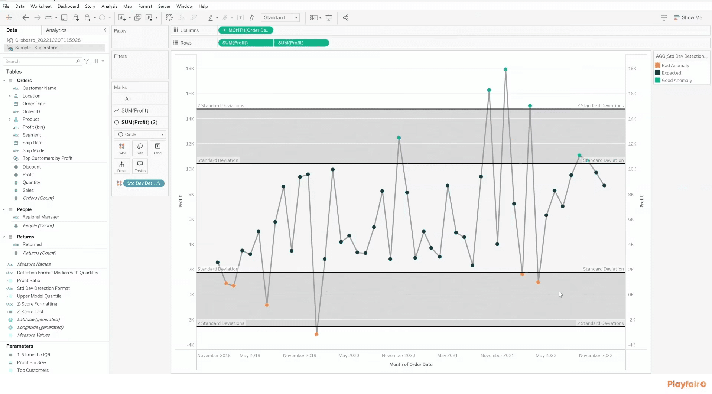Open the Size shelf on the Marks card
This screenshot has width=712, height=394.
[x=140, y=148]
